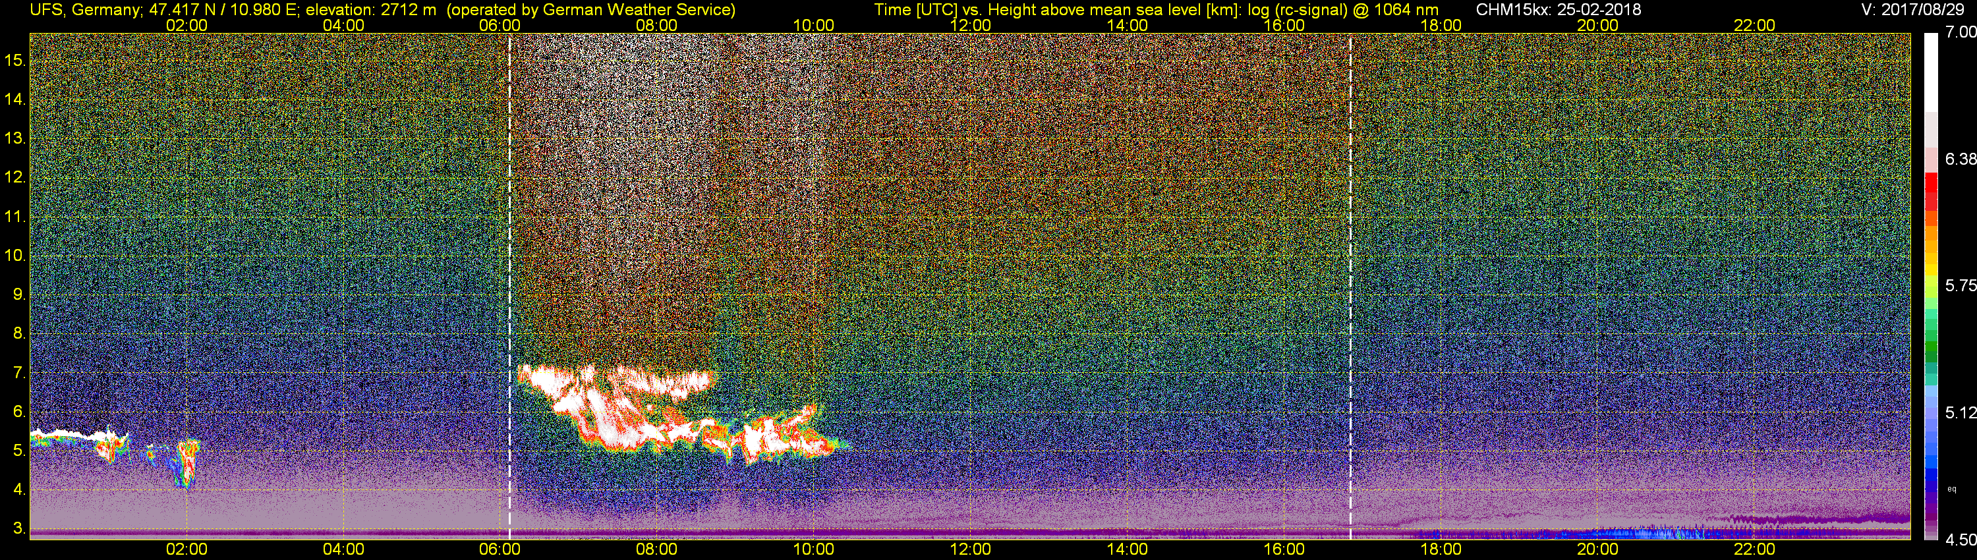Click the white dashed vertical marker before 17:00
The height and width of the screenshot is (560, 1977).
click(x=1350, y=285)
